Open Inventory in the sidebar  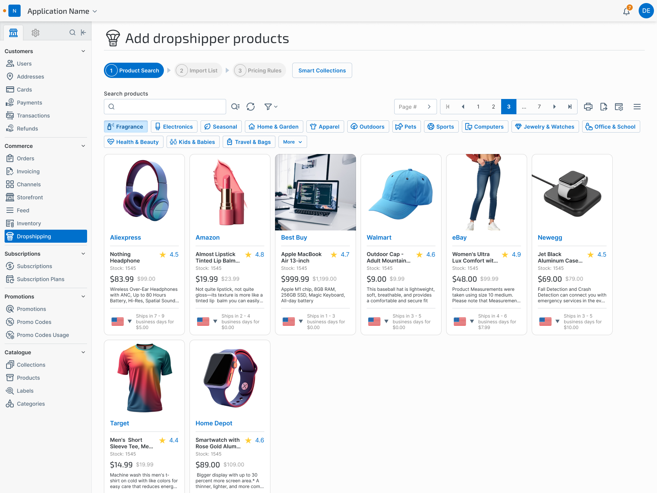coord(46,223)
